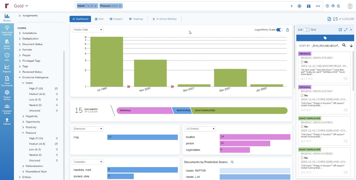Image resolution: width=356 pixels, height=180 pixels.
Task: Click the save search floppy disk icon
Action: point(309,6)
